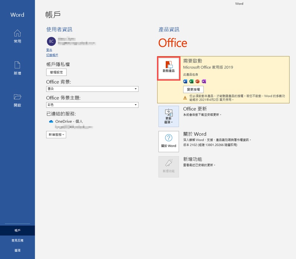This screenshot has width=296, height=259.
Task: Go to the 常用 (Home) page
Action: (17, 36)
